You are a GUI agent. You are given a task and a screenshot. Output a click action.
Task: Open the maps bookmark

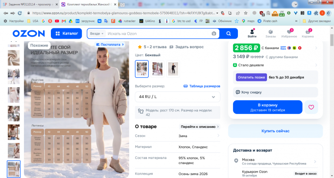[x=248, y=21]
